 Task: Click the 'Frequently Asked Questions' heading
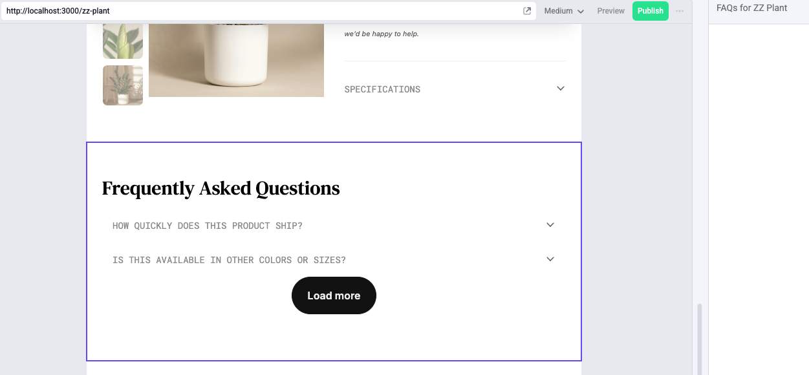(x=221, y=188)
